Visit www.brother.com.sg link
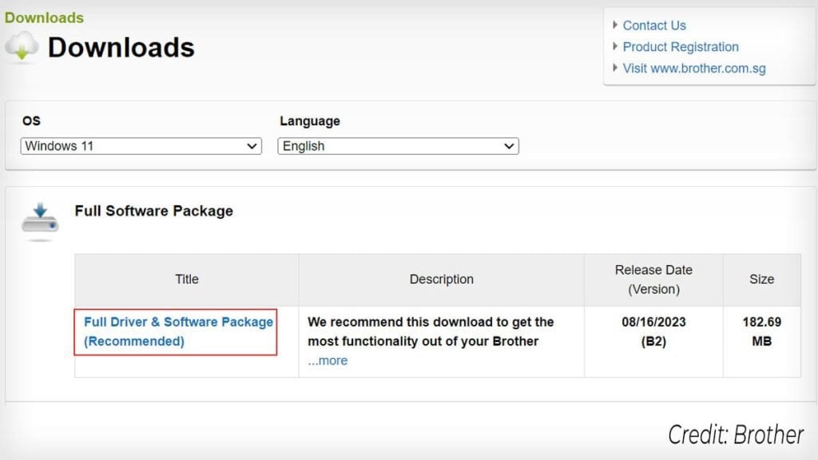 694,69
